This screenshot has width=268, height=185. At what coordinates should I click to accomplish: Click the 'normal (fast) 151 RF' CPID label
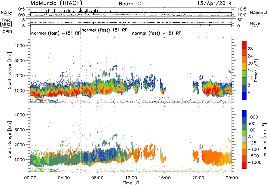(105, 30)
